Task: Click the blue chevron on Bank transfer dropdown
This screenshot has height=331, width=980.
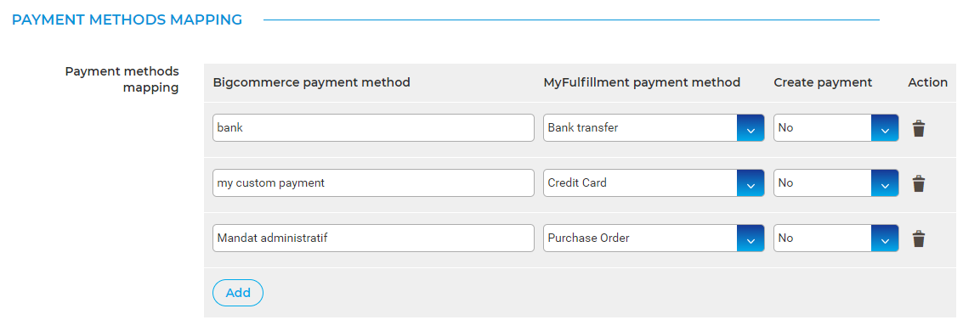Action: pos(751,128)
